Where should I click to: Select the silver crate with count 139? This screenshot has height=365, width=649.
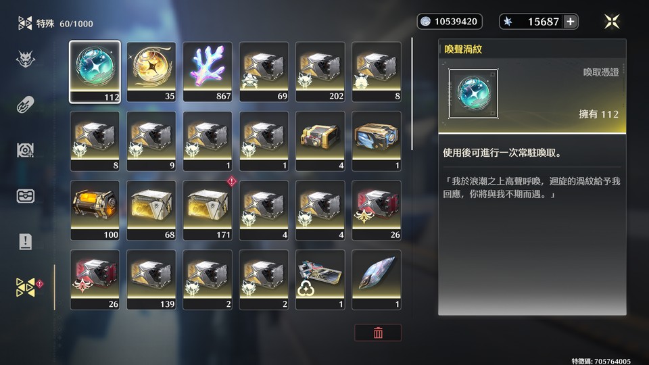(151, 279)
